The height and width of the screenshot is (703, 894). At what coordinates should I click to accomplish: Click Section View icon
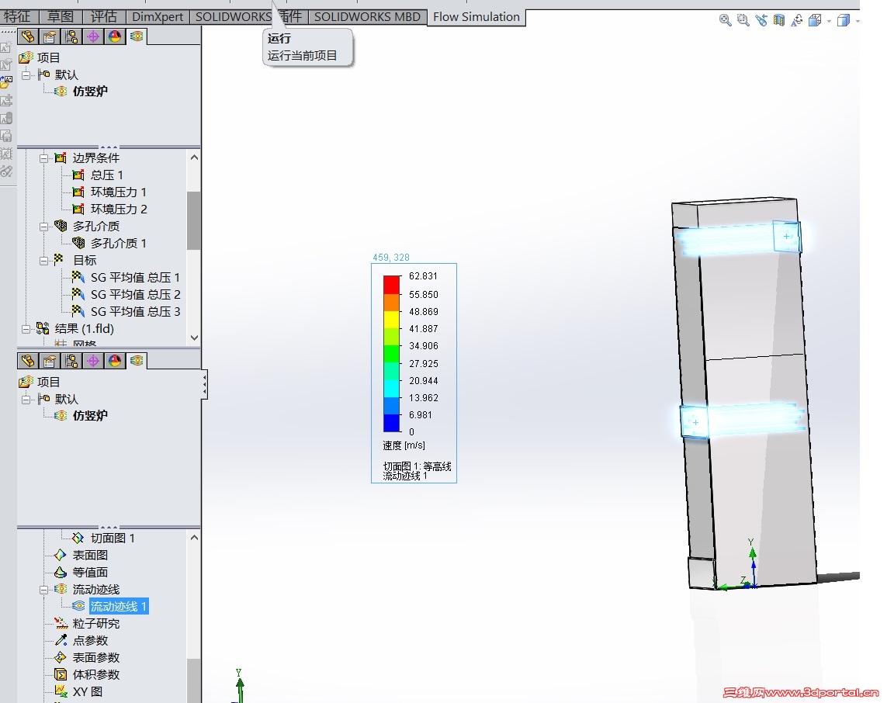pos(779,20)
